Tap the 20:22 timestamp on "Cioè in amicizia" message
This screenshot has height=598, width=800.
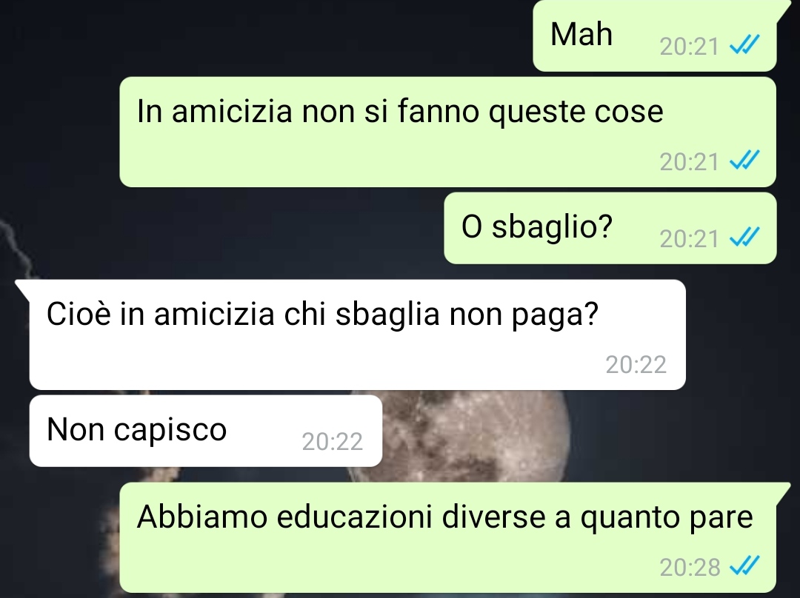[x=636, y=365]
